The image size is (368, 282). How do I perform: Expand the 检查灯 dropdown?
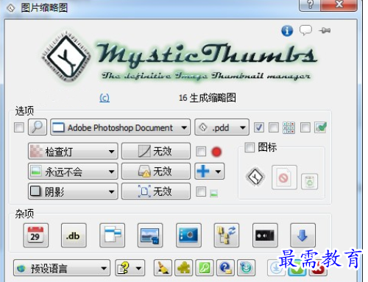coord(73,151)
